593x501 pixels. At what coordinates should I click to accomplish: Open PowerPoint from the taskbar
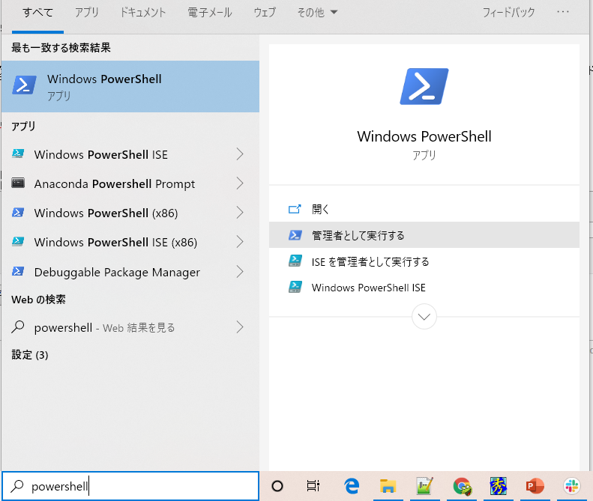click(535, 486)
